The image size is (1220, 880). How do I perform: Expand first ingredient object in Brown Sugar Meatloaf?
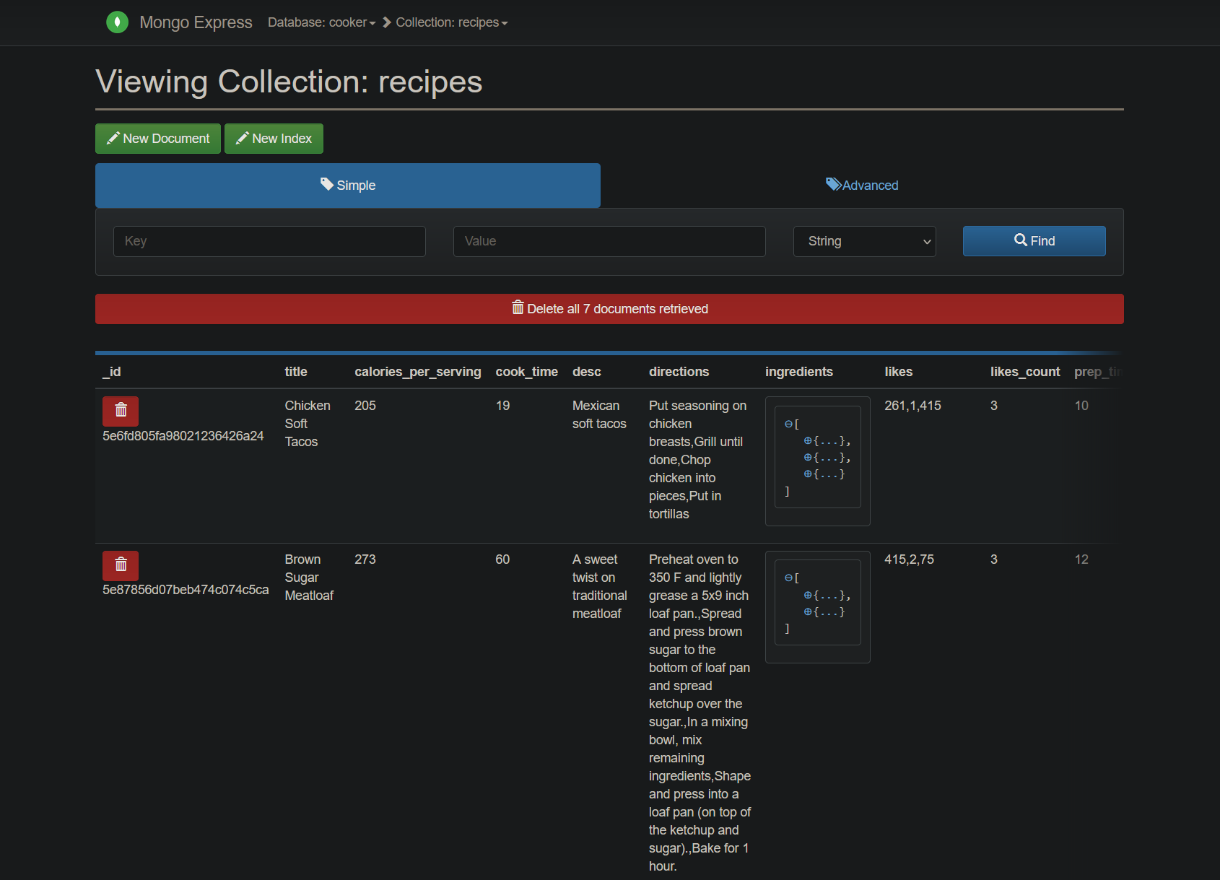point(808,596)
